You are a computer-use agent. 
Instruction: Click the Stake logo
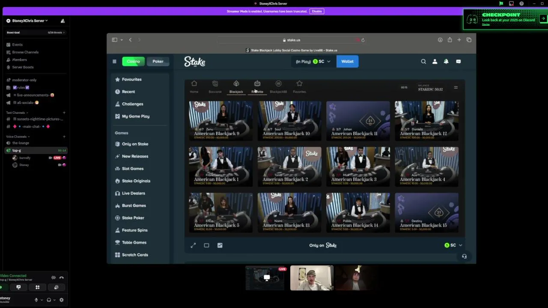pos(195,62)
